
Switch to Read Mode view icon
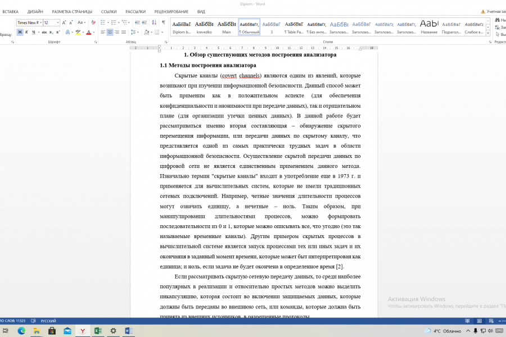click(467, 321)
